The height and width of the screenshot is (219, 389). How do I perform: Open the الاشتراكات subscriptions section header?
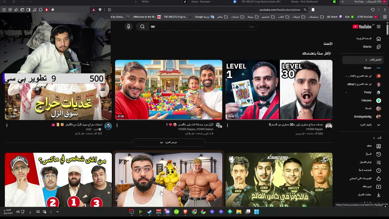tap(363, 60)
